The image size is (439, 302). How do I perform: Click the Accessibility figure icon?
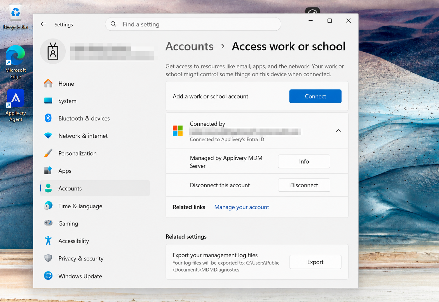coord(48,241)
